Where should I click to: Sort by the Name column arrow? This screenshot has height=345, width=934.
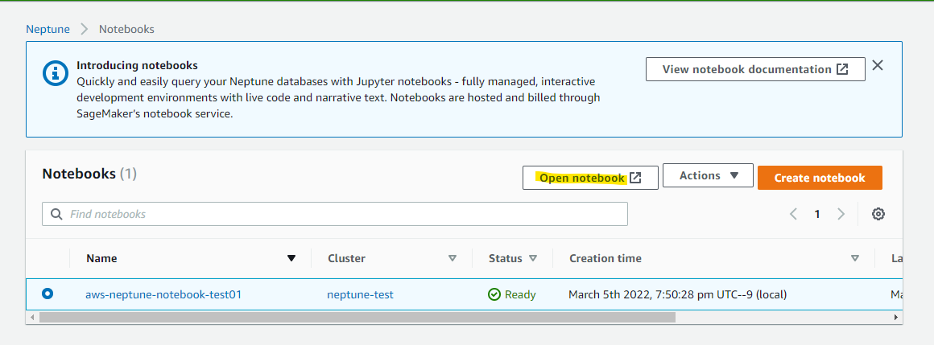(x=291, y=258)
